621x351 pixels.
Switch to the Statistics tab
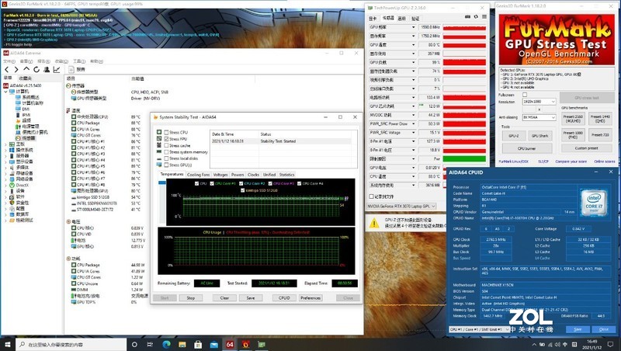[x=286, y=175]
